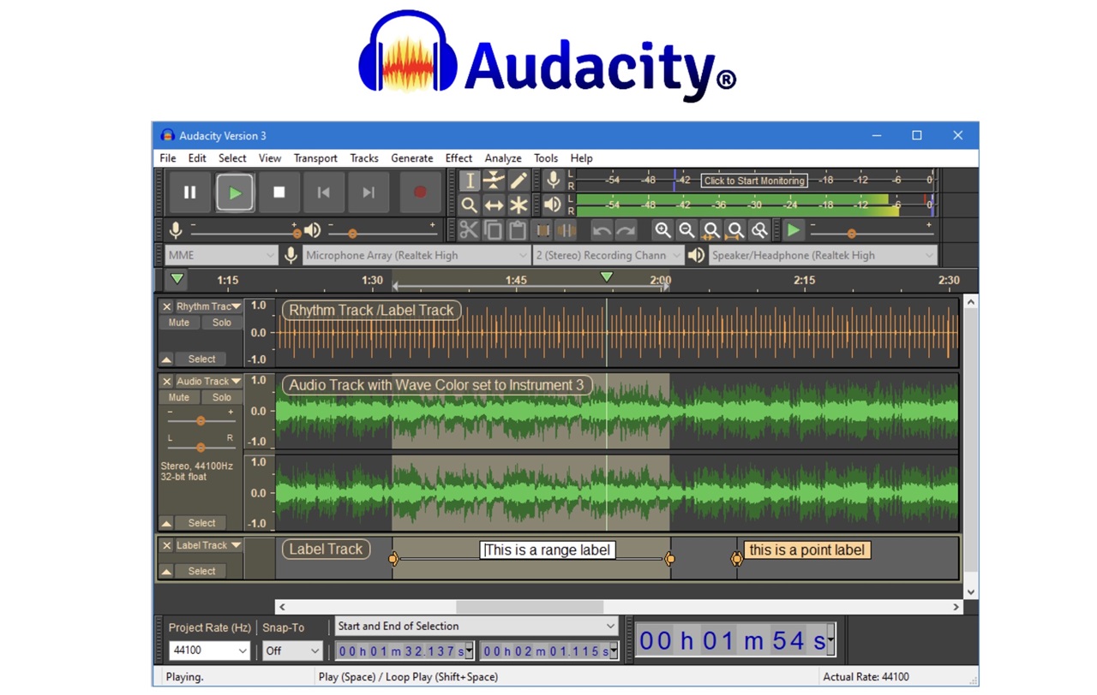This screenshot has width=1097, height=695.
Task: Start recording with the Record button
Action: [420, 193]
